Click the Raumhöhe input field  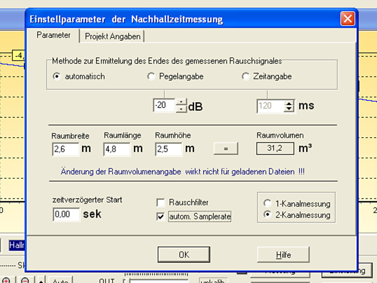[x=168, y=149]
